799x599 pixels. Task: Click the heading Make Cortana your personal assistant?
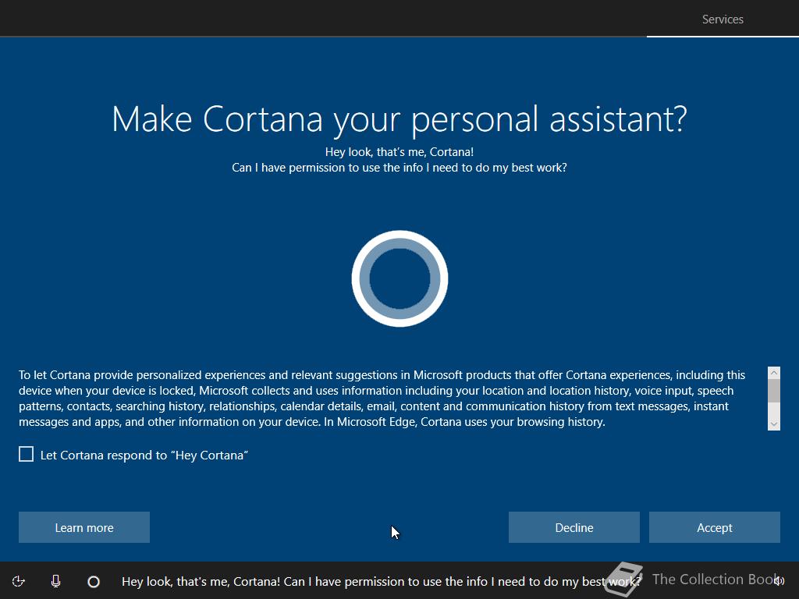click(399, 119)
